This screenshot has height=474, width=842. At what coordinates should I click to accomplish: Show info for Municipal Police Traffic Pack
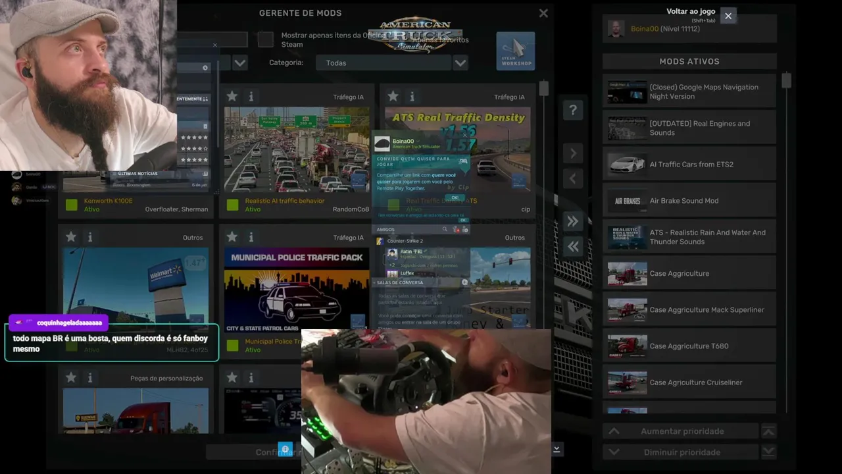251,237
